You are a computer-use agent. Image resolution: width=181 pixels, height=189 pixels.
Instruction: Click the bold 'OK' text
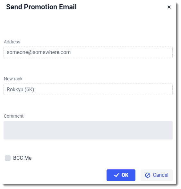click(125, 175)
